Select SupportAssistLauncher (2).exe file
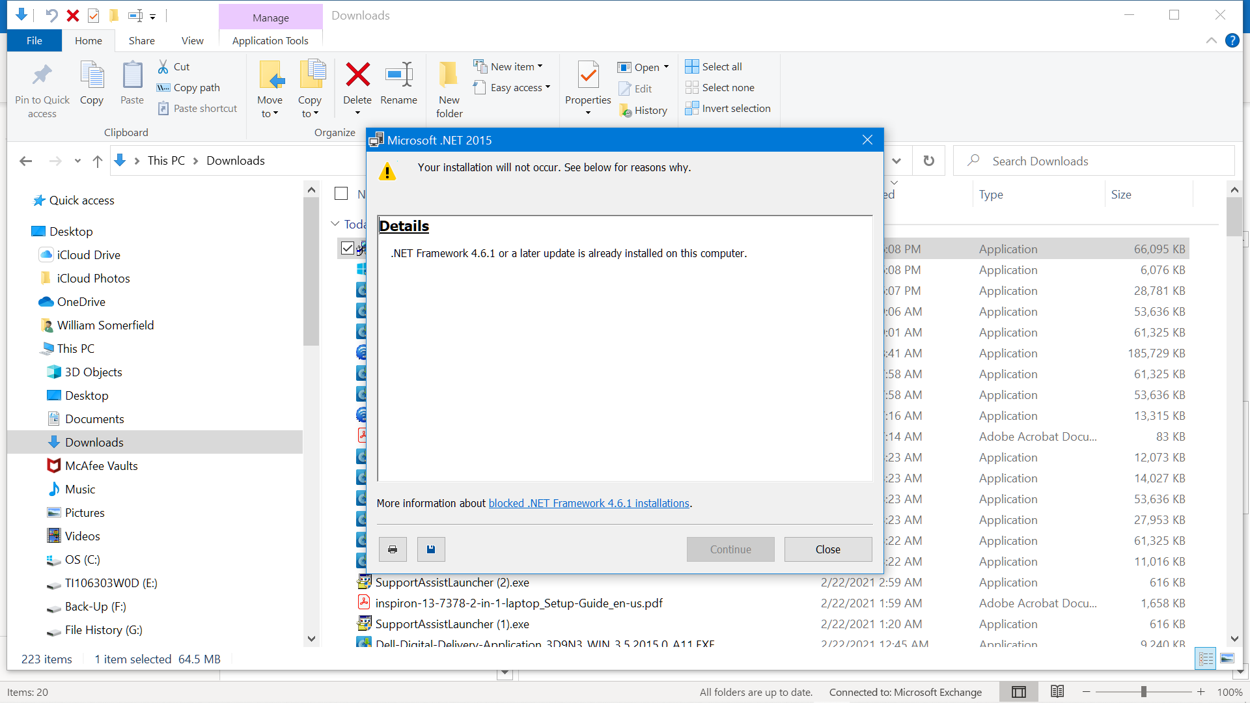This screenshot has width=1250, height=703. (x=452, y=582)
